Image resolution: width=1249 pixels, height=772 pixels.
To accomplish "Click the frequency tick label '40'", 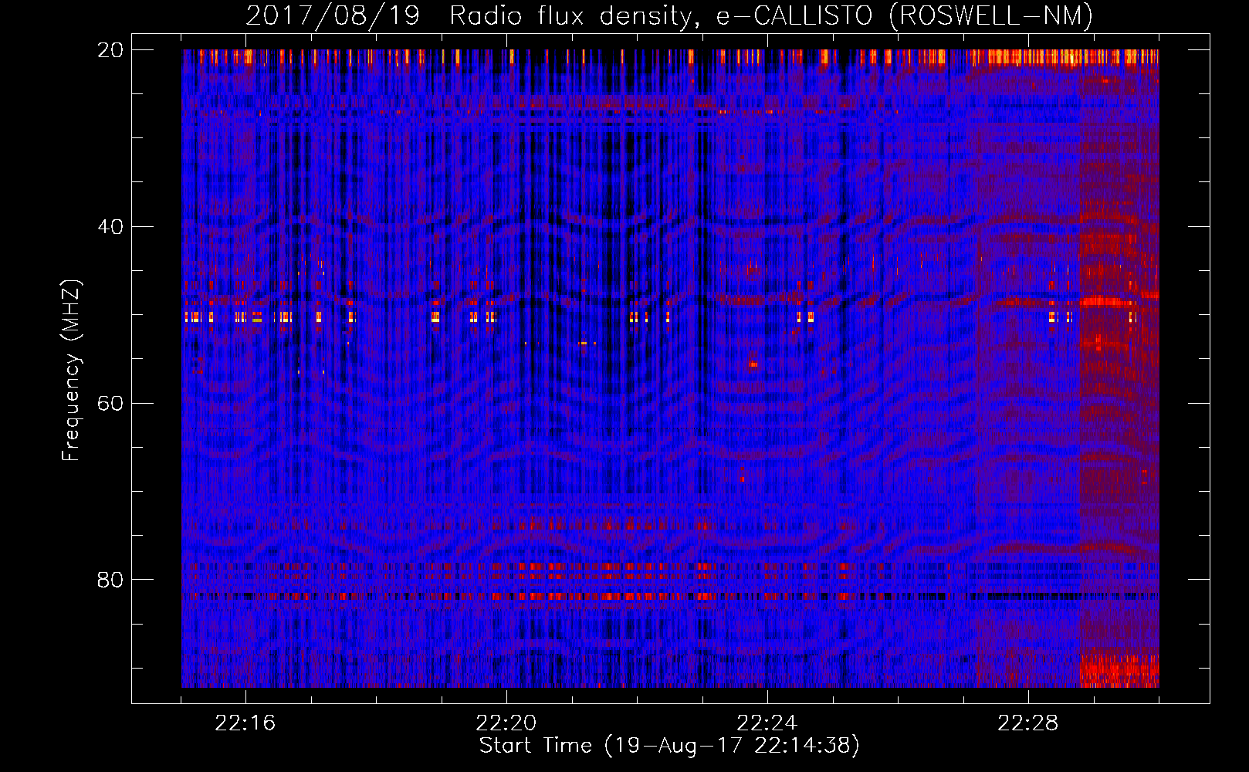I will 110,227.
